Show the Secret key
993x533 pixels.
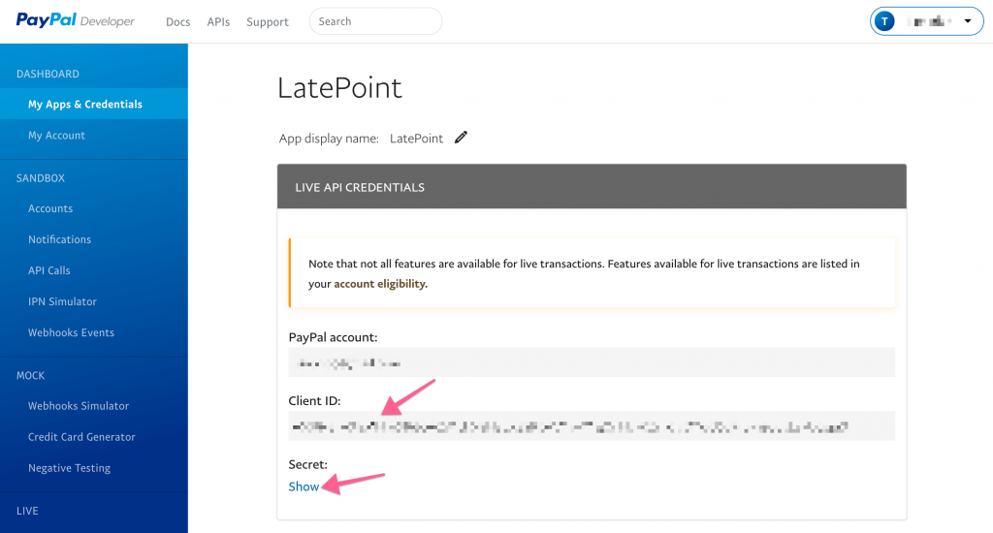(304, 486)
